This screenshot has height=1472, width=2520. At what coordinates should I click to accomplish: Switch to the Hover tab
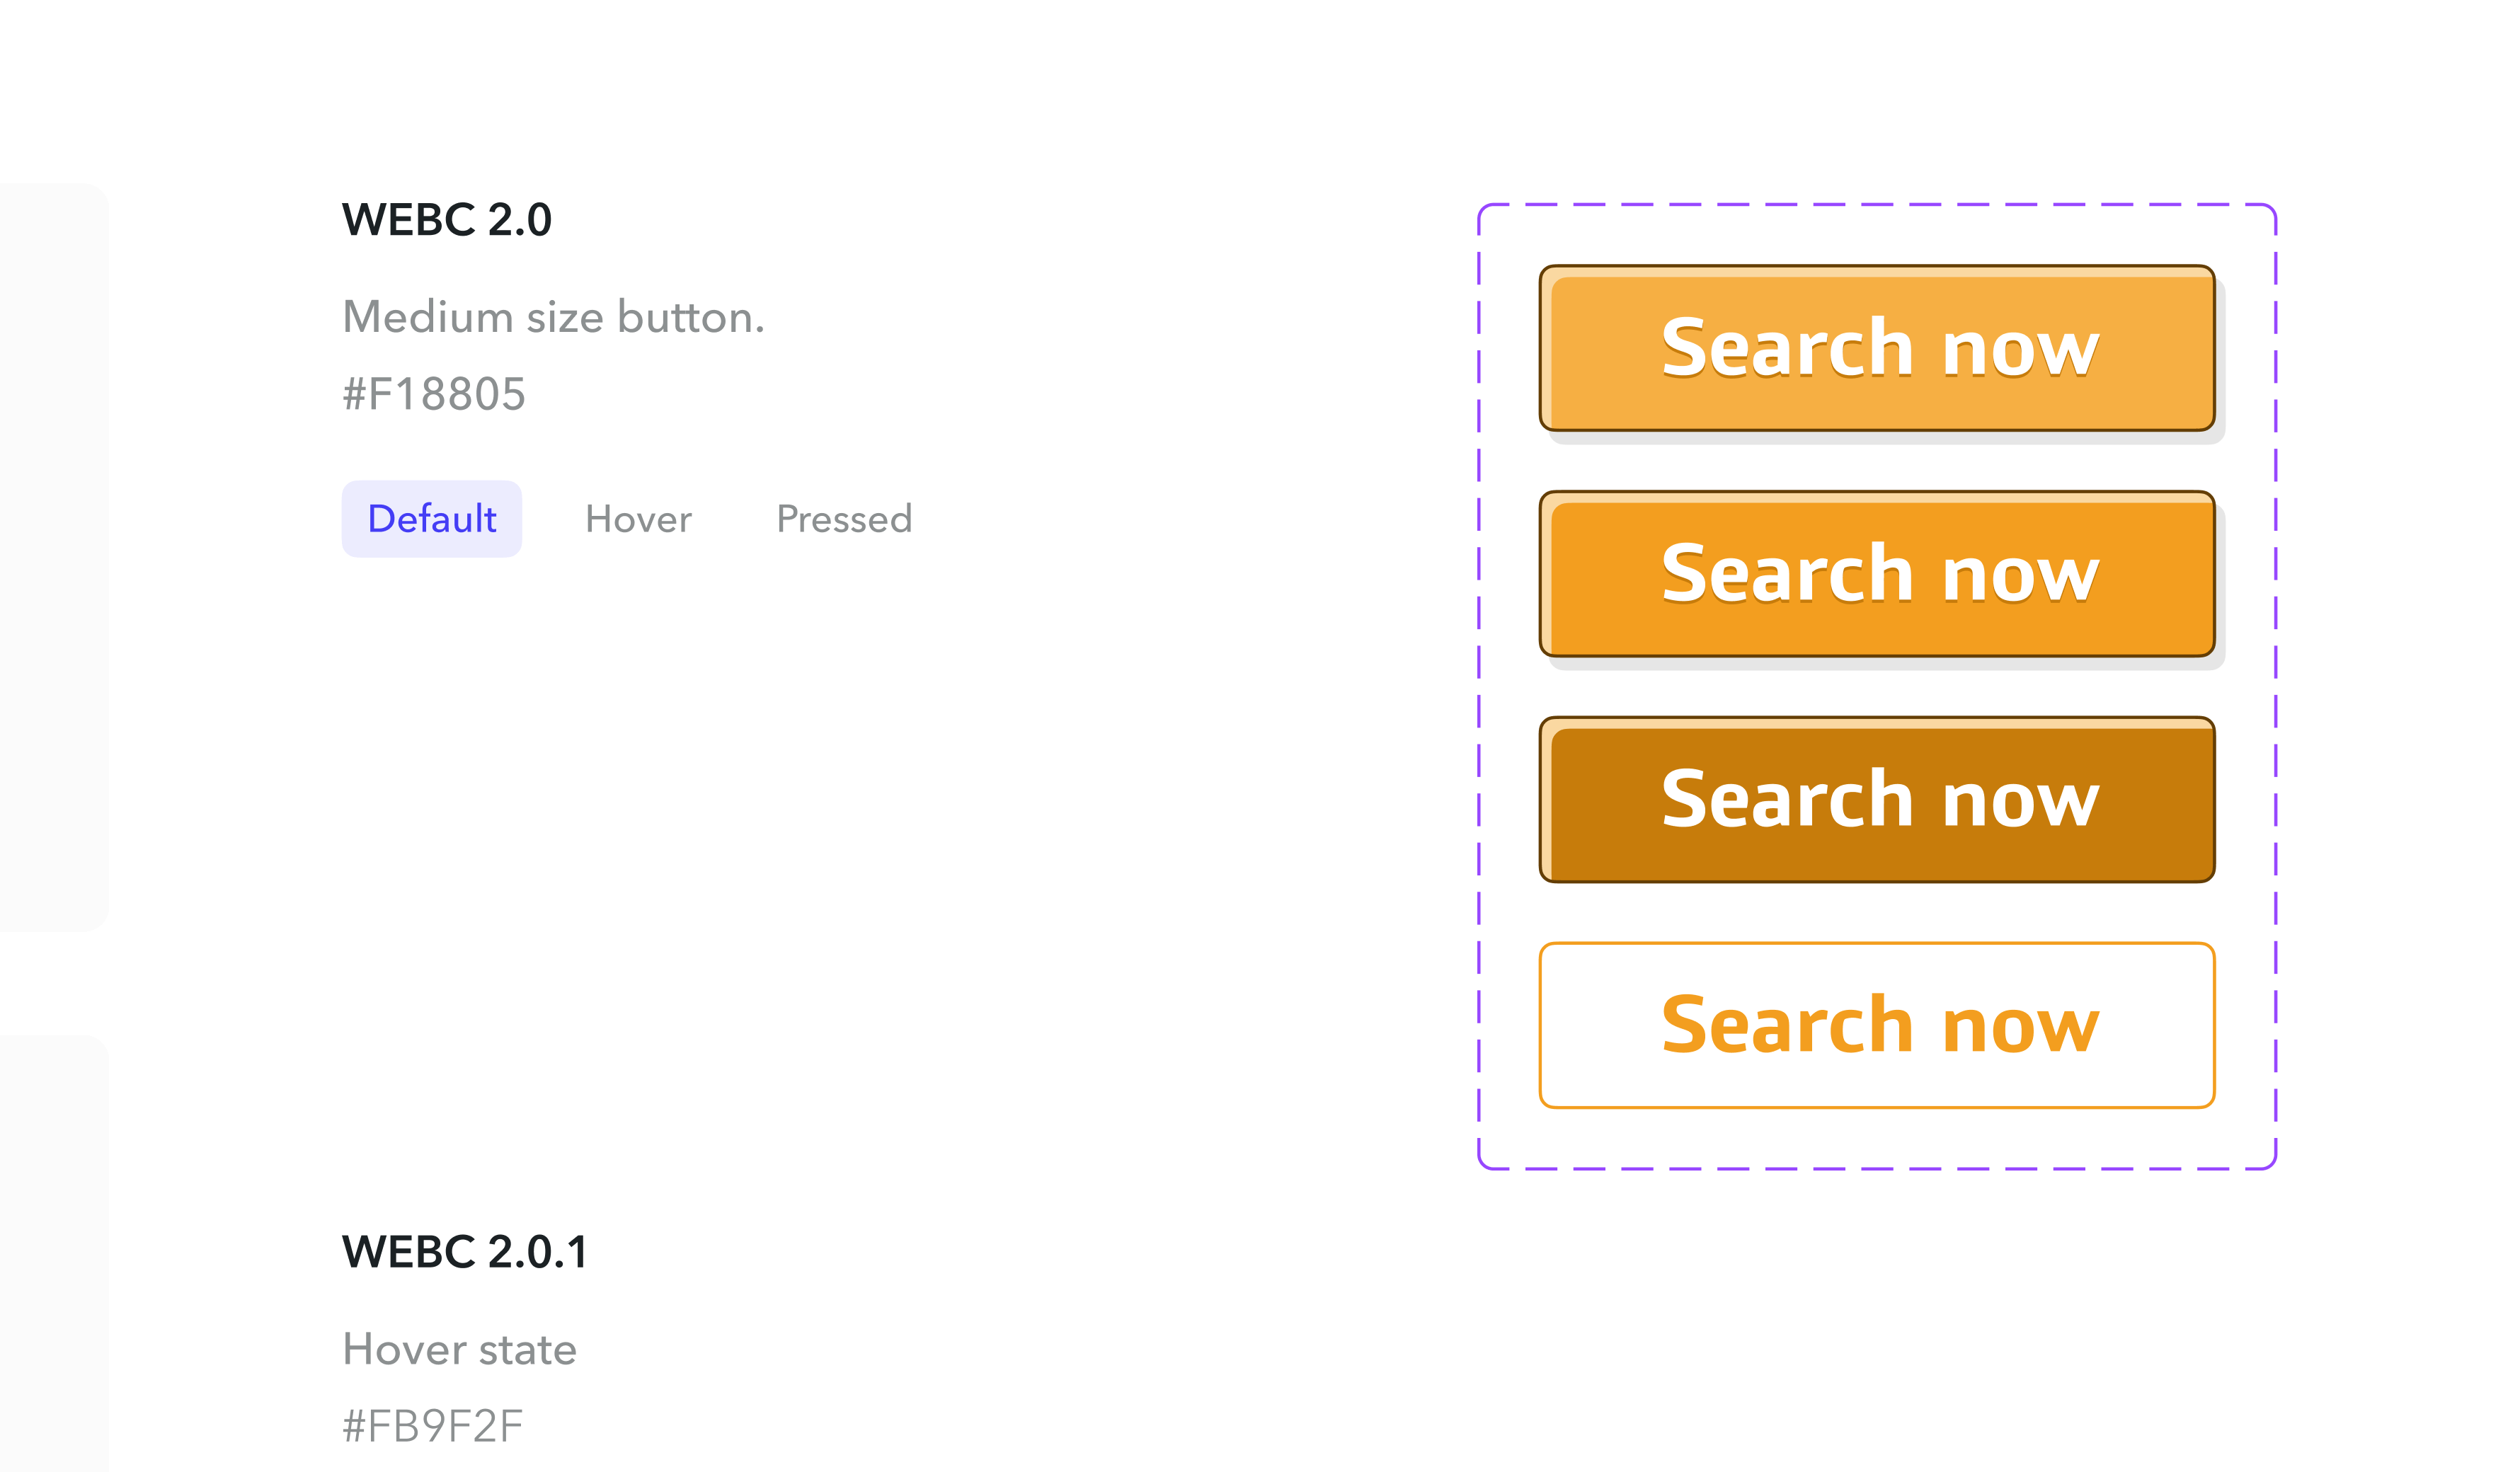coord(638,519)
